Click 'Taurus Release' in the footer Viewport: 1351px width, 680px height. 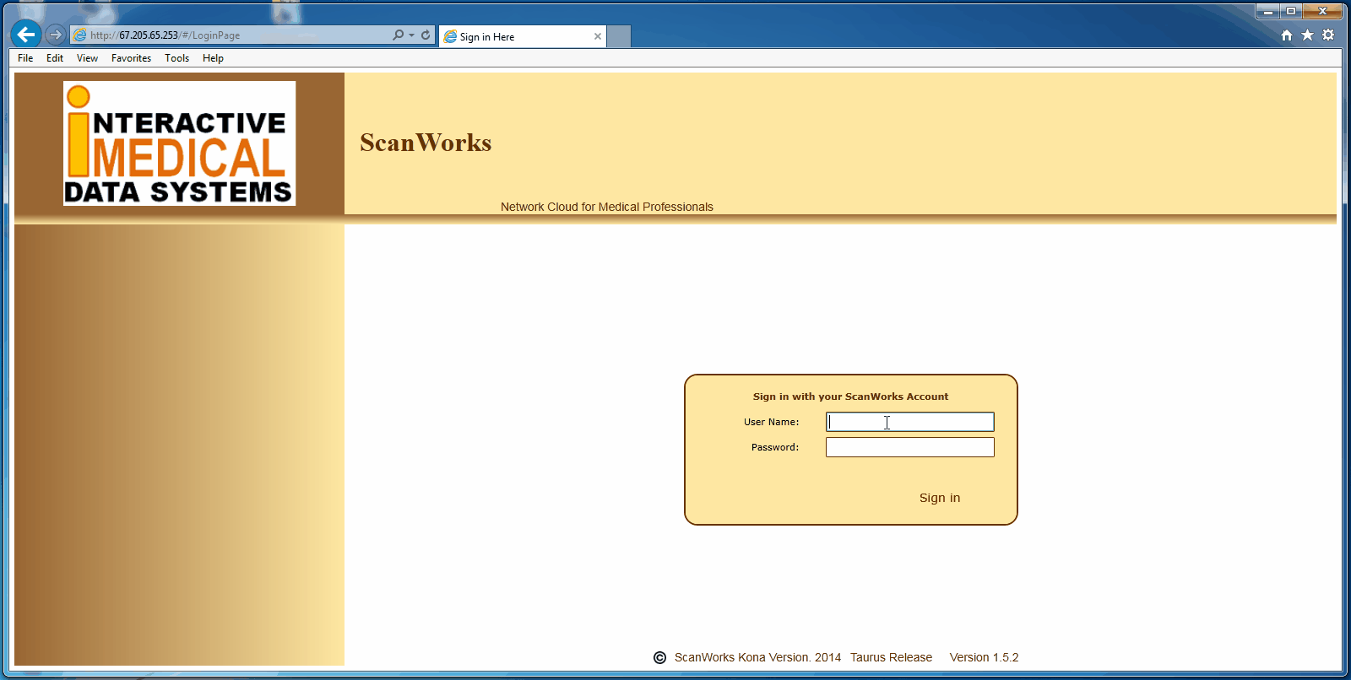pos(891,657)
